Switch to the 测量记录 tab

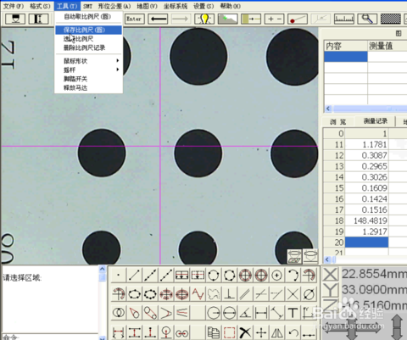[x=376, y=121]
